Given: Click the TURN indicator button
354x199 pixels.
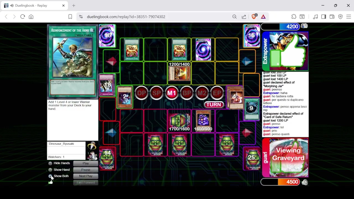Looking at the screenshot, I should pos(214,105).
